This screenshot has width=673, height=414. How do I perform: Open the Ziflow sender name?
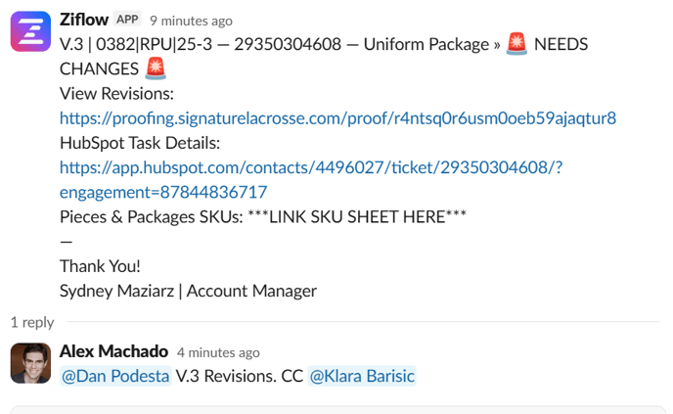pyautogui.click(x=83, y=20)
